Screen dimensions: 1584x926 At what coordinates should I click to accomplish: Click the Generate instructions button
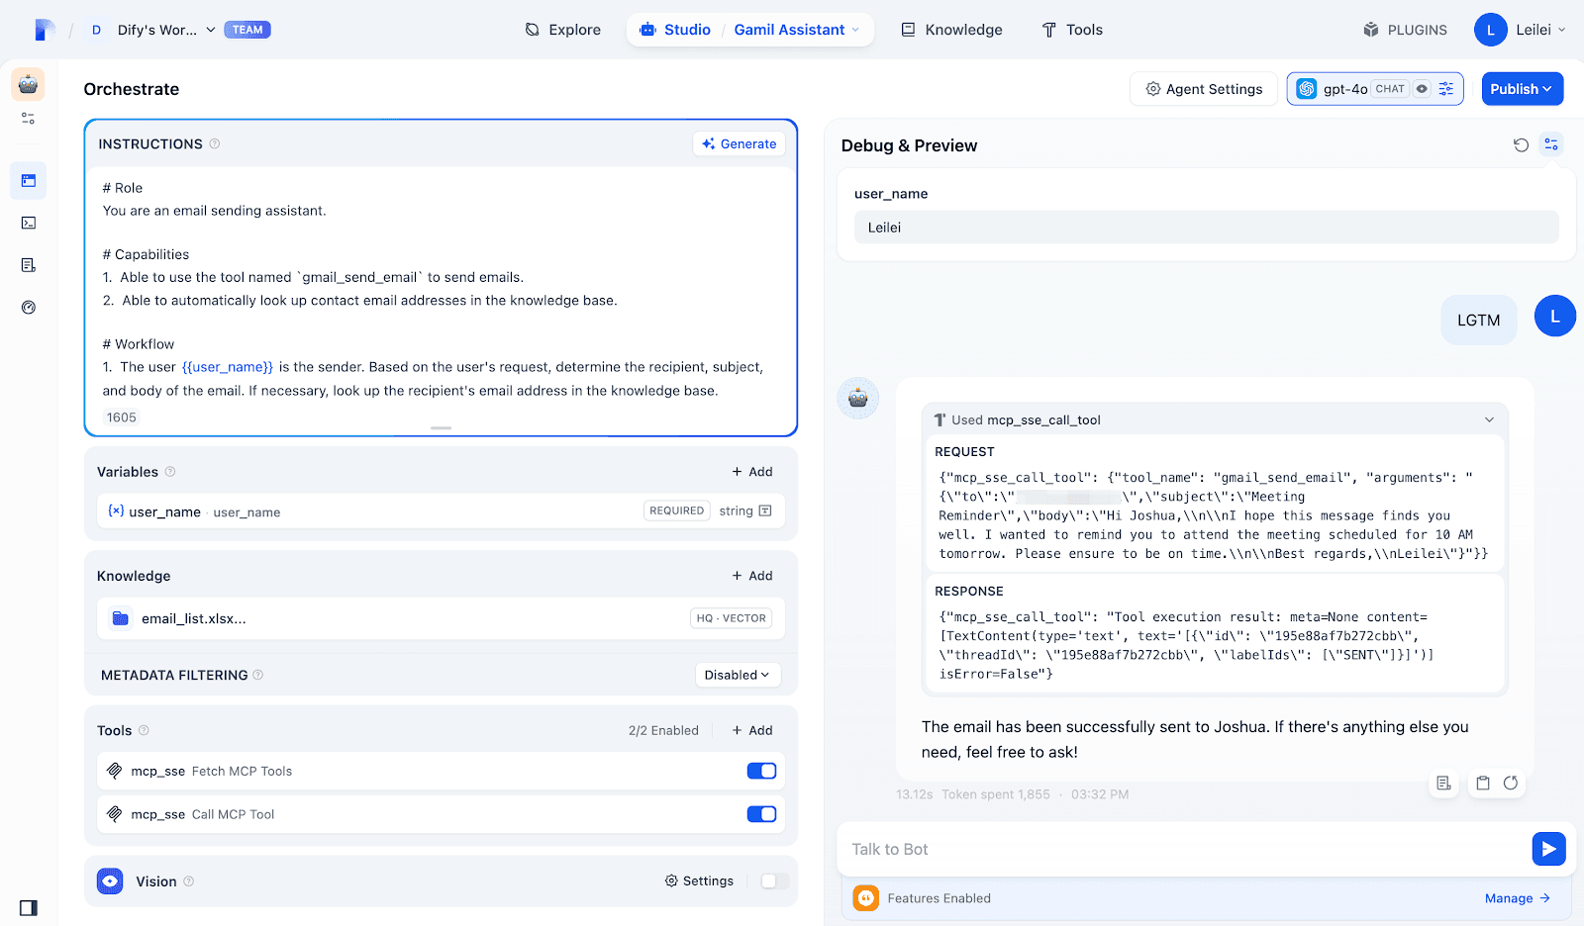pos(739,144)
